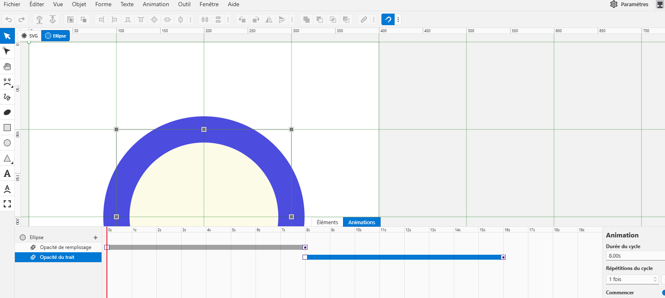Image resolution: width=665 pixels, height=298 pixels.
Task: Flip the object horizontally
Action: point(269,19)
